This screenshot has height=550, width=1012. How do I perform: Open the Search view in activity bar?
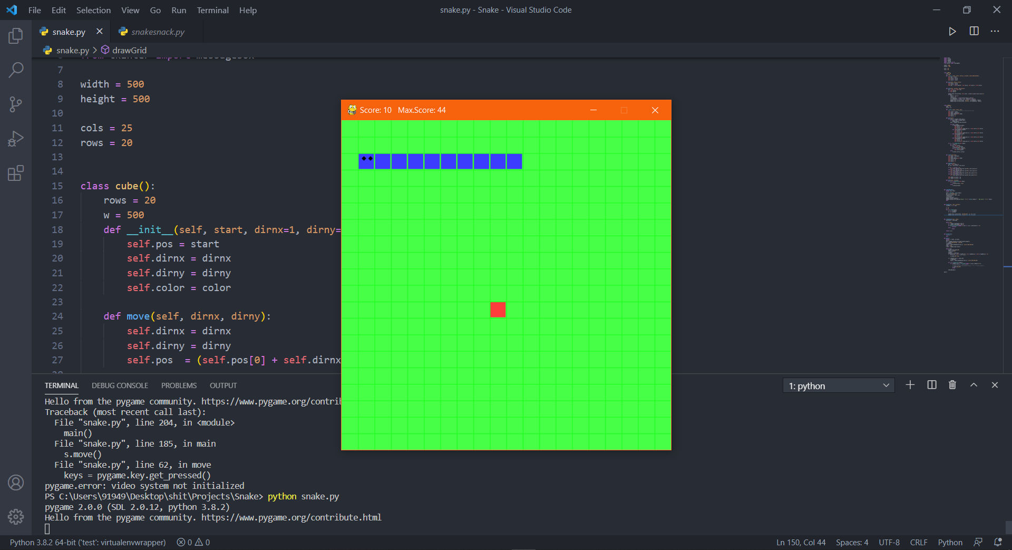[x=16, y=70]
